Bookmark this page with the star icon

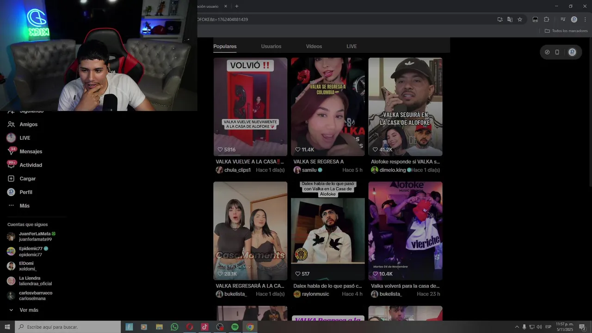click(x=520, y=19)
